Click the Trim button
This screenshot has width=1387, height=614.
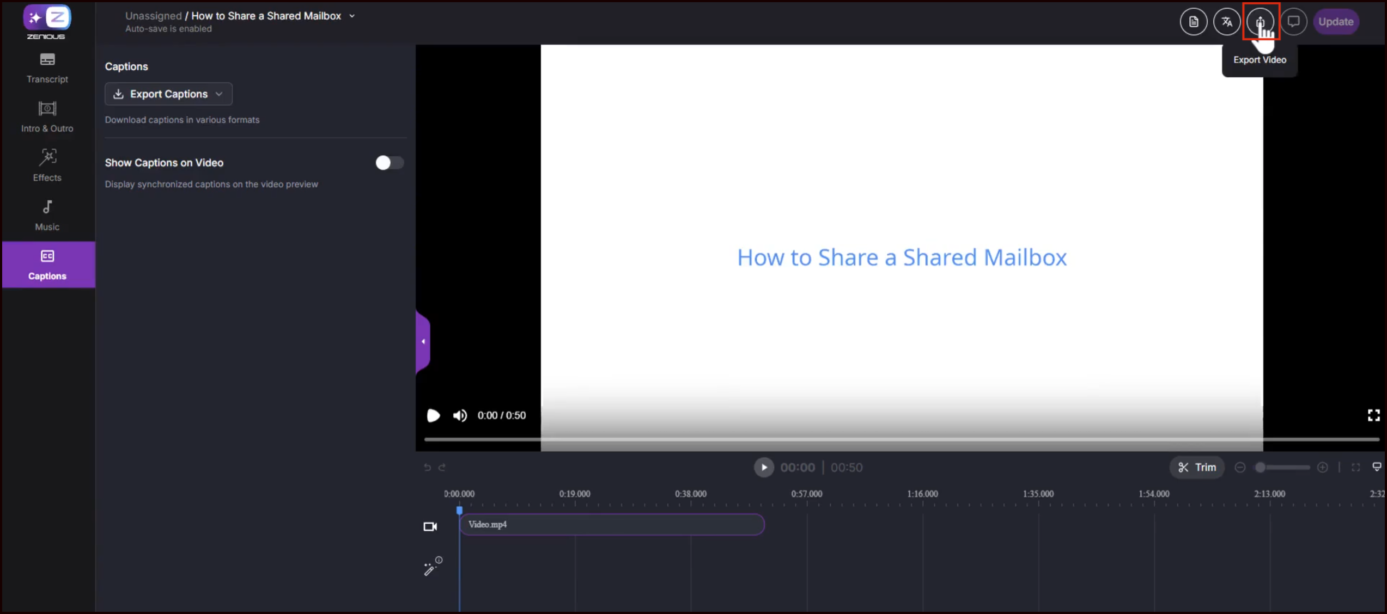click(1197, 468)
